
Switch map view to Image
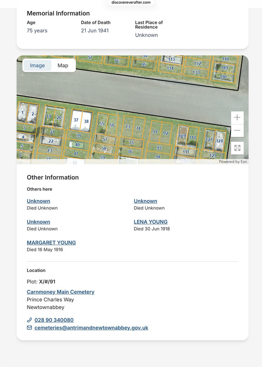point(37,65)
